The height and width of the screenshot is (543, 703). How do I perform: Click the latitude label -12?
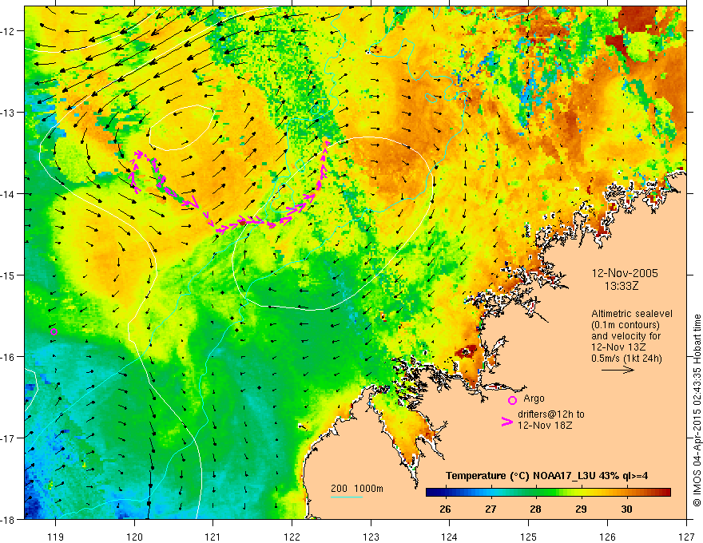[x=9, y=31]
